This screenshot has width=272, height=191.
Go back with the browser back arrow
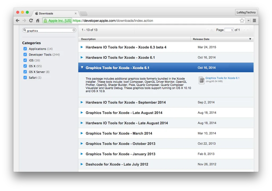click(18, 20)
